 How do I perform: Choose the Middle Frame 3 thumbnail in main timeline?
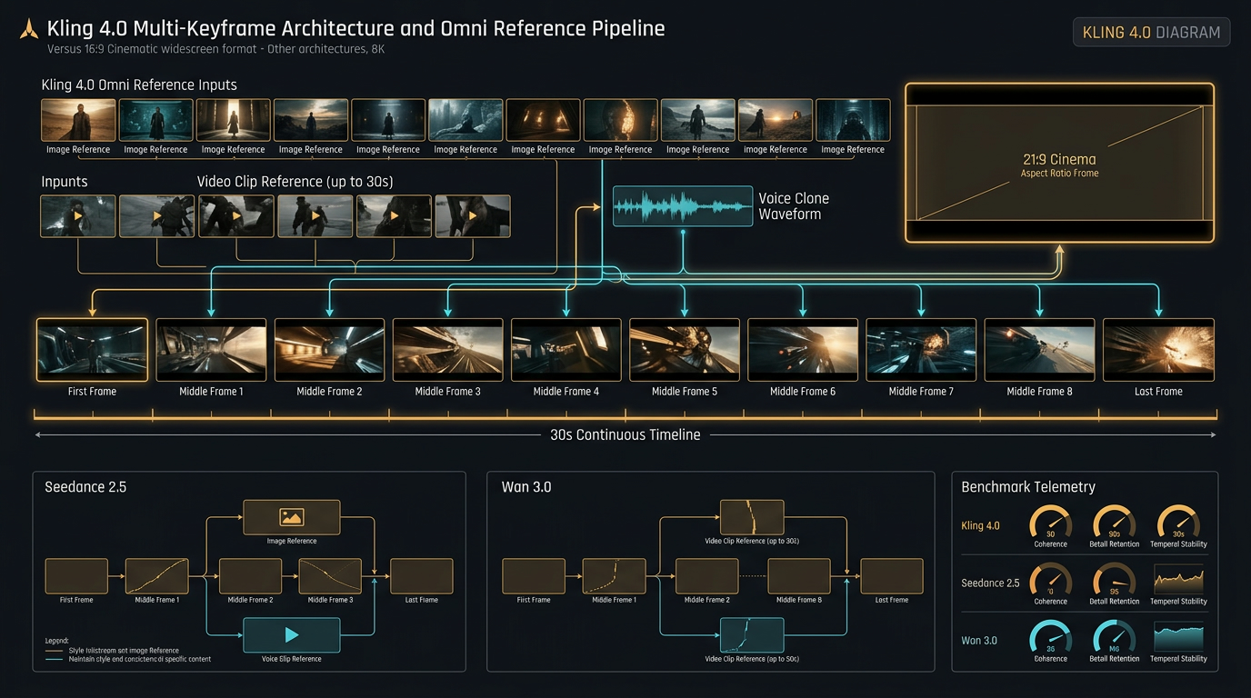pyautogui.click(x=447, y=349)
